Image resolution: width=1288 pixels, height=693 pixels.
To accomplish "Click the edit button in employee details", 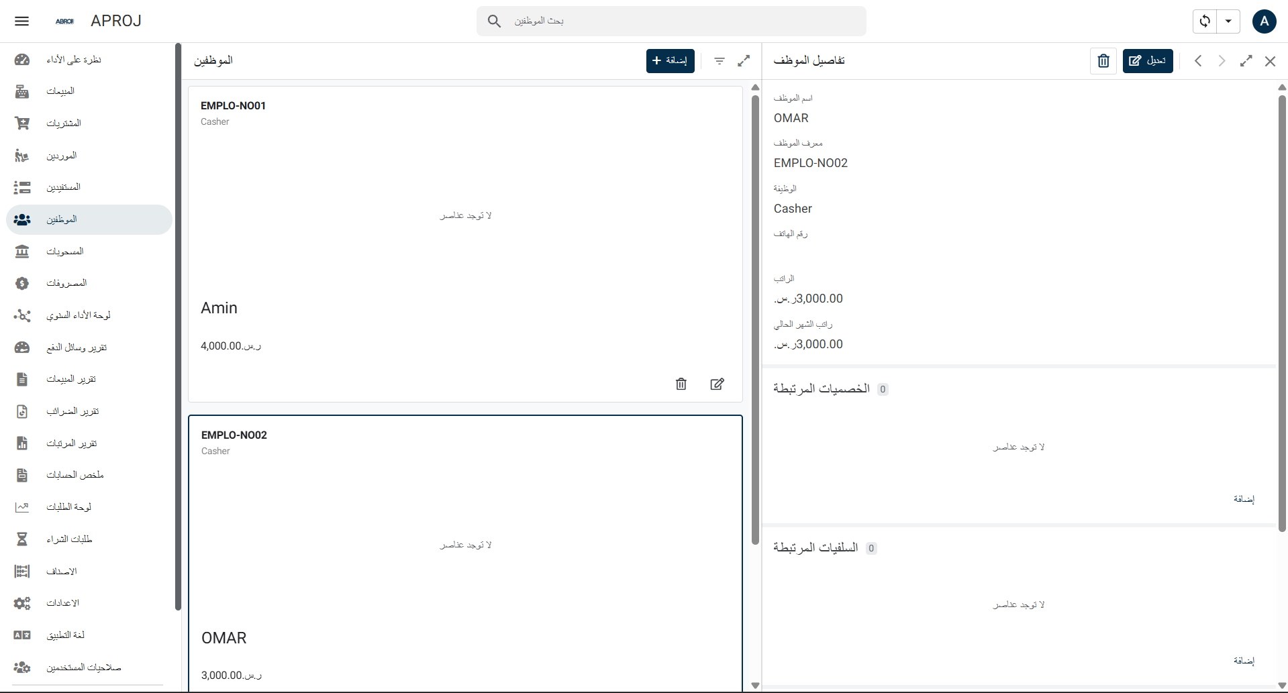I will coord(1147,61).
